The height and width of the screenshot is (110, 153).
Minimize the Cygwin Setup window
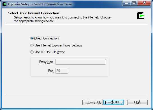coord(126,3)
